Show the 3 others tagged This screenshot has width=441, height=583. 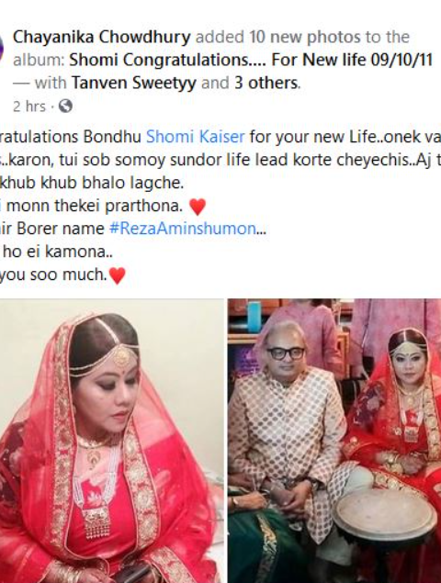[266, 83]
